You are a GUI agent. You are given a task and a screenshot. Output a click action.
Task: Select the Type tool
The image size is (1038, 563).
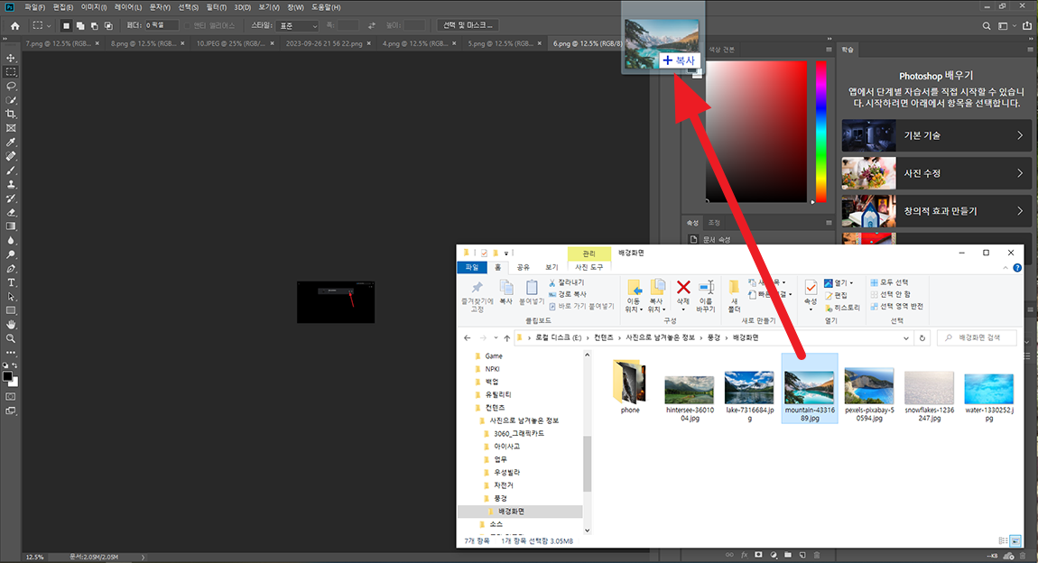(11, 283)
